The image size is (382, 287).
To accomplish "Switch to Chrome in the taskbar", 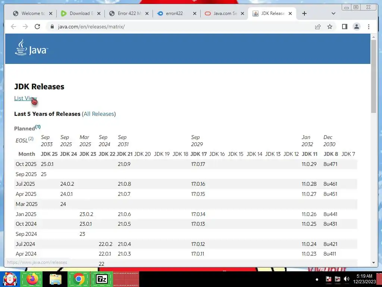I will point(78,279).
